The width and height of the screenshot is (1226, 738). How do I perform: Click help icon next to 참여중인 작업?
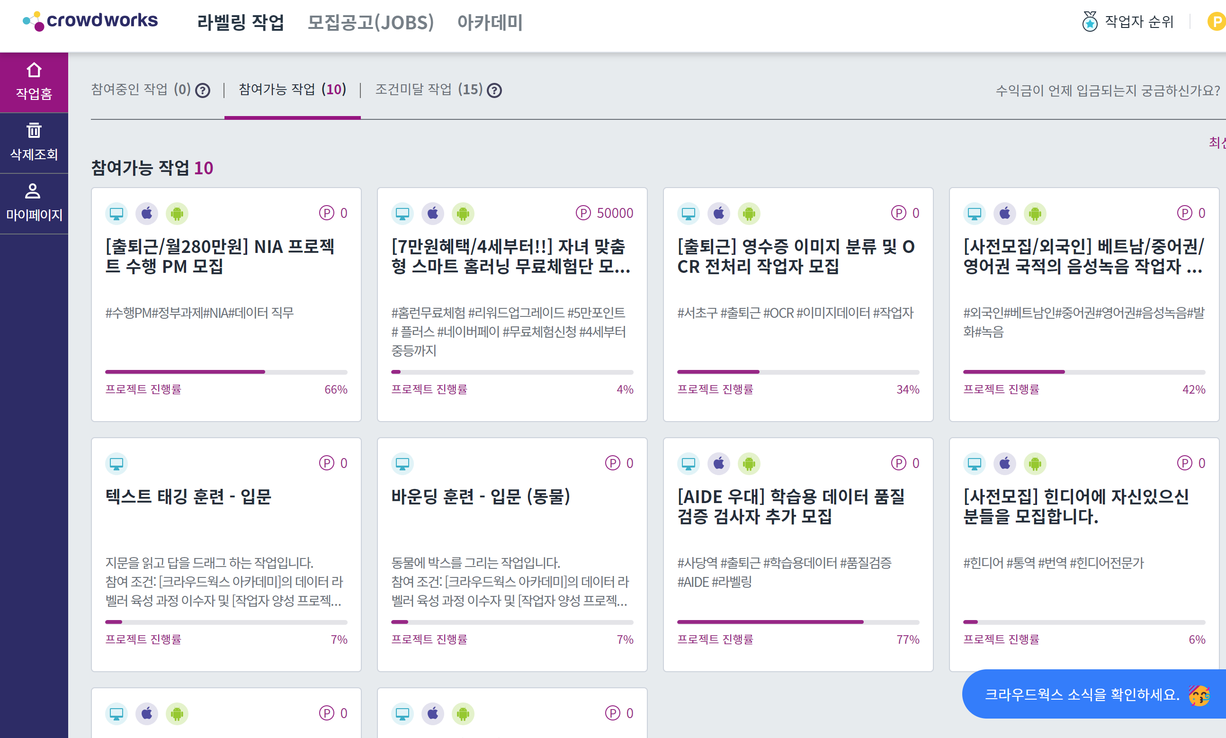pyautogui.click(x=202, y=90)
